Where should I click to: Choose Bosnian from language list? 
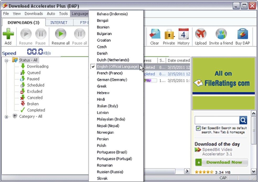pyautogui.click(x=116, y=27)
